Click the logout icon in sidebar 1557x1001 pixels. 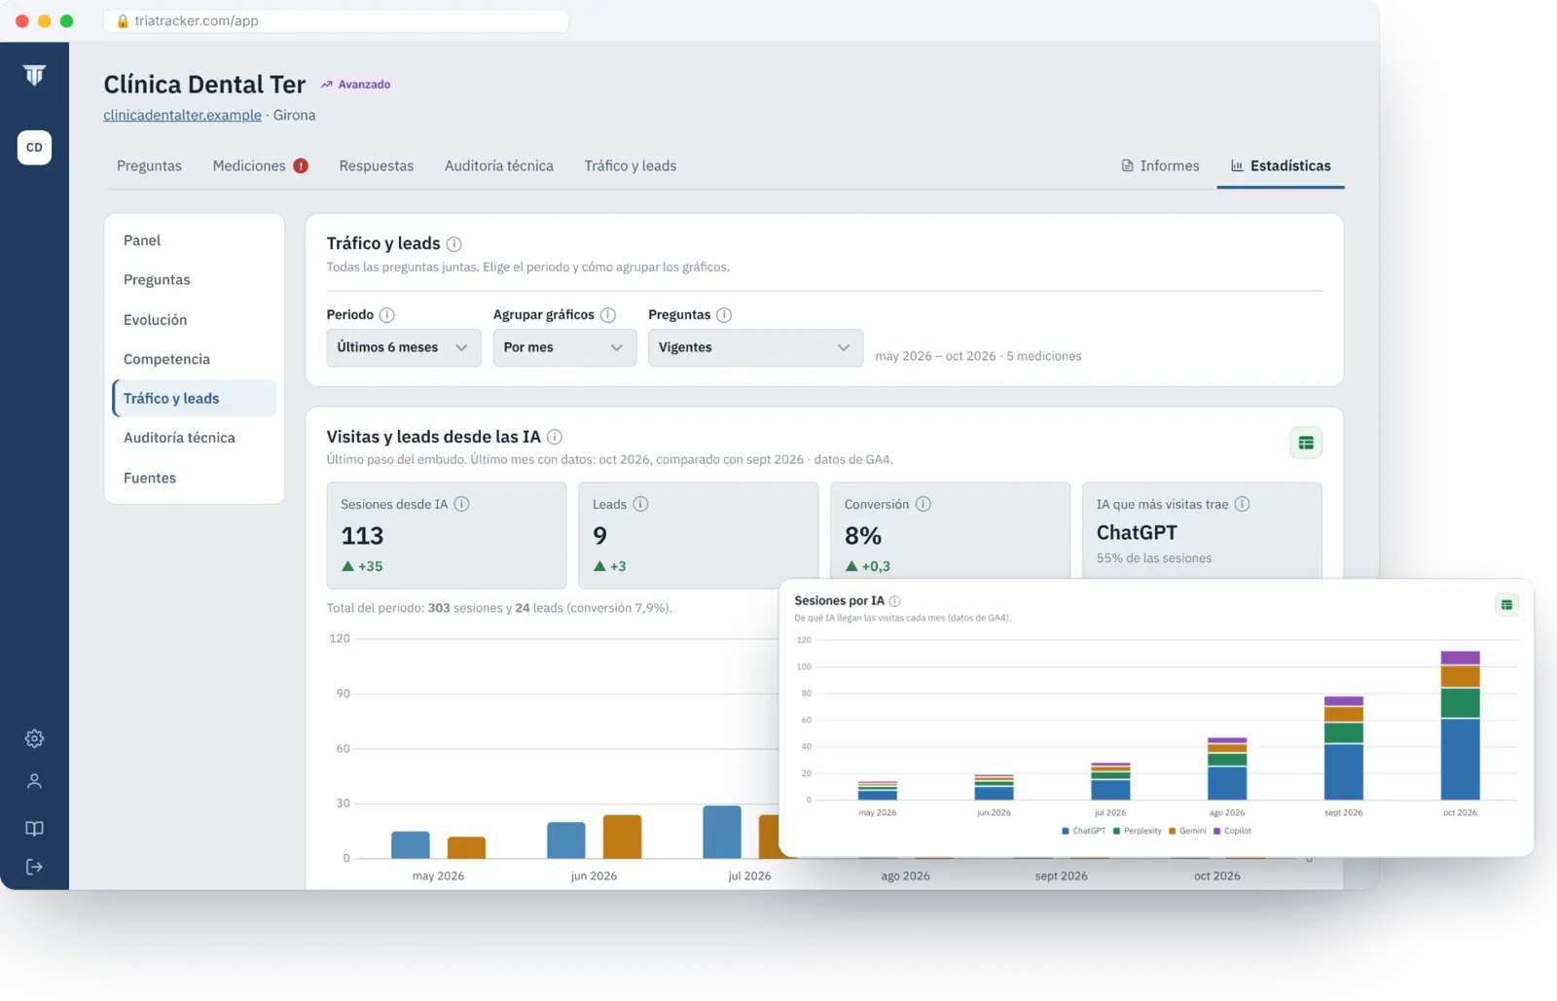34,867
